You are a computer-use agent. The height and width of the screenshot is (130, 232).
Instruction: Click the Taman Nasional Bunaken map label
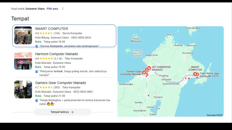click(137, 53)
